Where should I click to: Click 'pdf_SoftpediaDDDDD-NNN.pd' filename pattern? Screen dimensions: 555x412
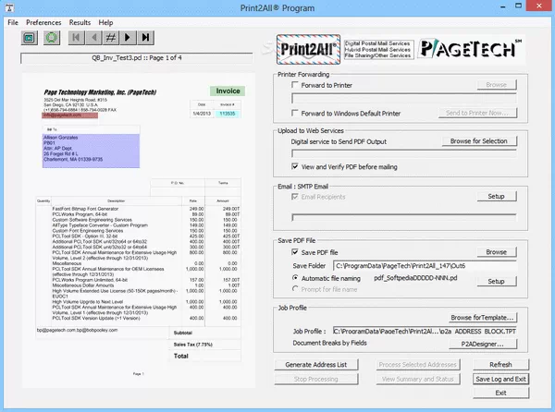point(415,278)
